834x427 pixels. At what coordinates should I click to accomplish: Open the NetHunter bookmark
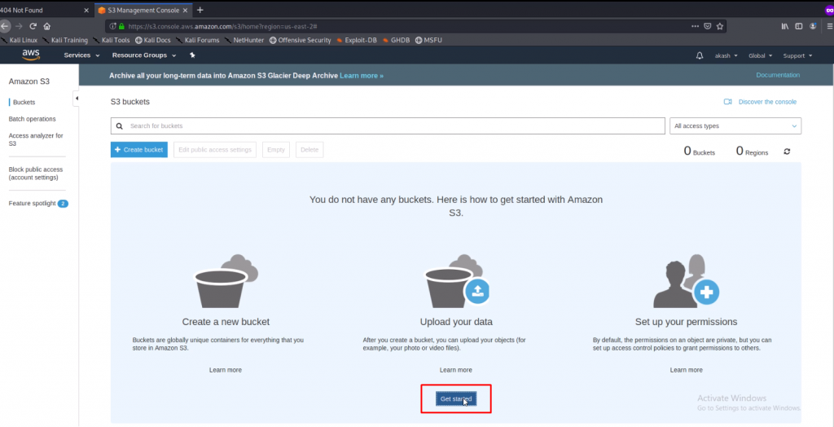[244, 40]
